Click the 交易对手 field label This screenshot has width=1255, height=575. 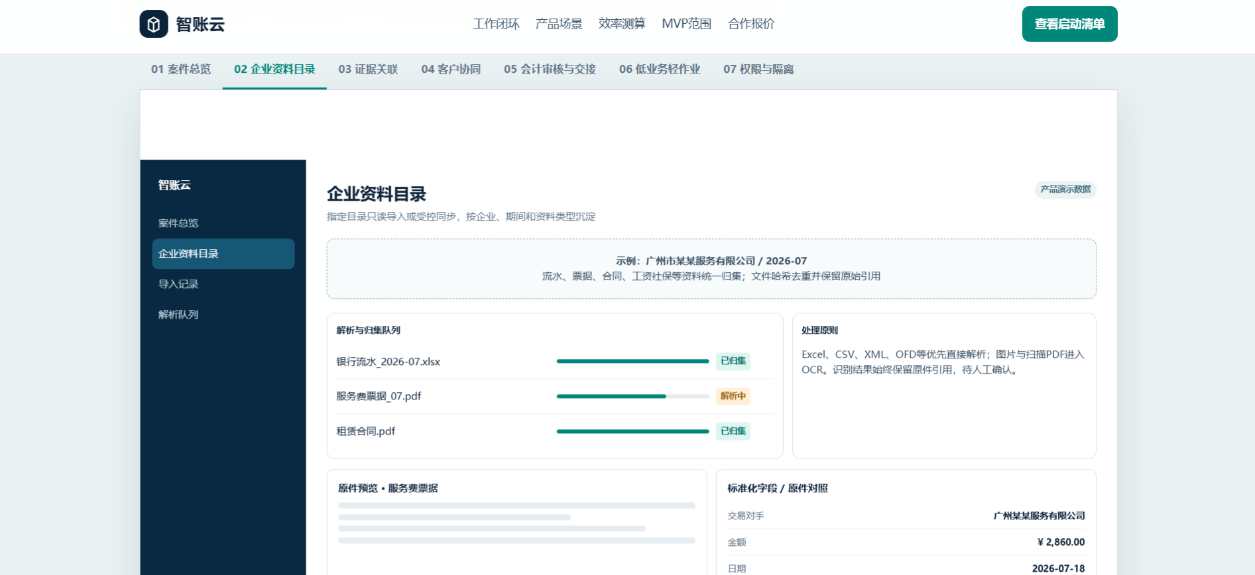[746, 515]
